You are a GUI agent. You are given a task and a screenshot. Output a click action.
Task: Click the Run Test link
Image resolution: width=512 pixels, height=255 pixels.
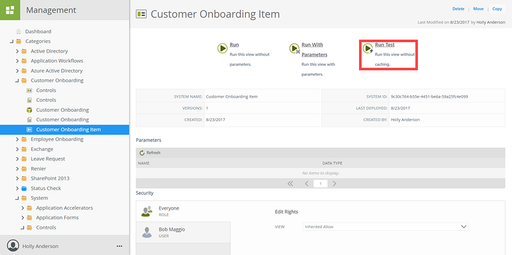[385, 45]
